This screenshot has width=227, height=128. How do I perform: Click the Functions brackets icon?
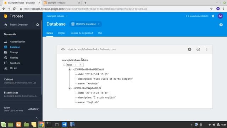point(6,63)
